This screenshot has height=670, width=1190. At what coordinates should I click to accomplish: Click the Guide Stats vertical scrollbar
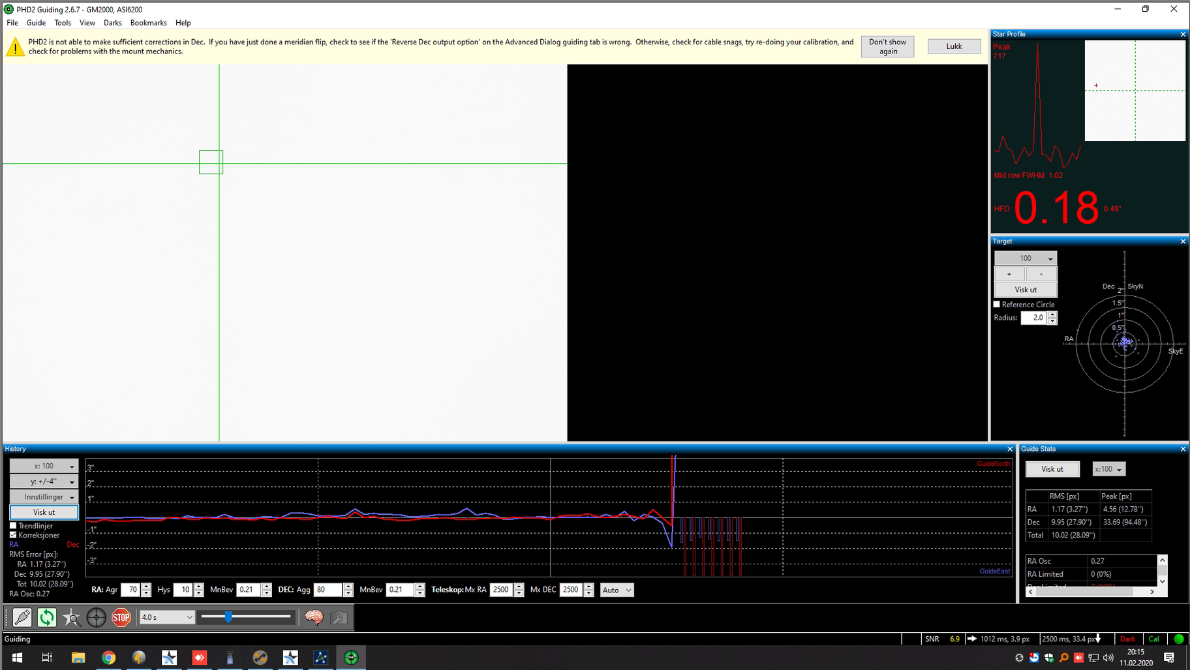pyautogui.click(x=1162, y=571)
